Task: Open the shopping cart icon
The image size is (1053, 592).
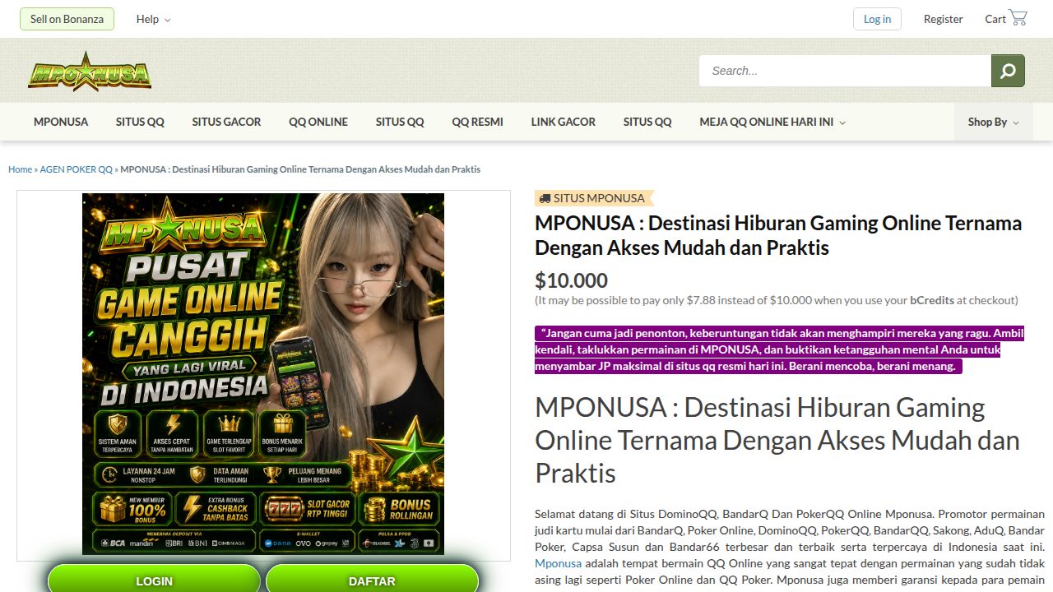Action: click(x=1018, y=18)
